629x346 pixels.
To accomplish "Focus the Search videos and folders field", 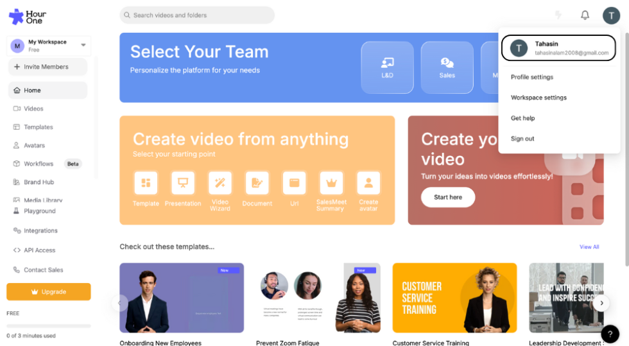I will click(197, 15).
